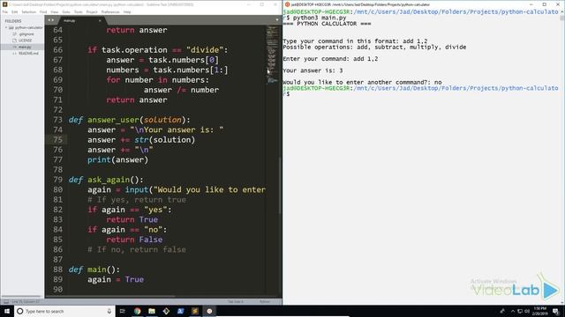565x317 pixels.
Task: Click the network icon in system tray
Action: coord(520,311)
